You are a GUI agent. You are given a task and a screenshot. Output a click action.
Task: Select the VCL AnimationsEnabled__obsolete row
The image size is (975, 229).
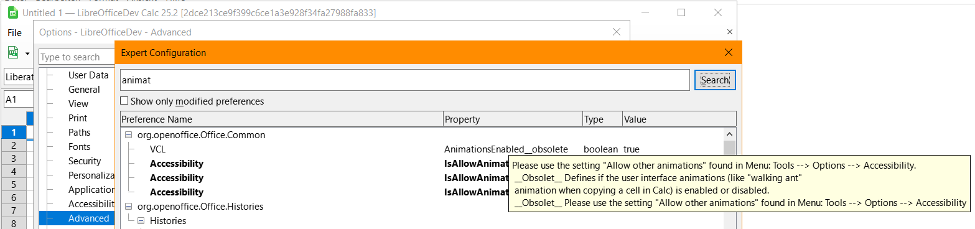[x=423, y=149]
